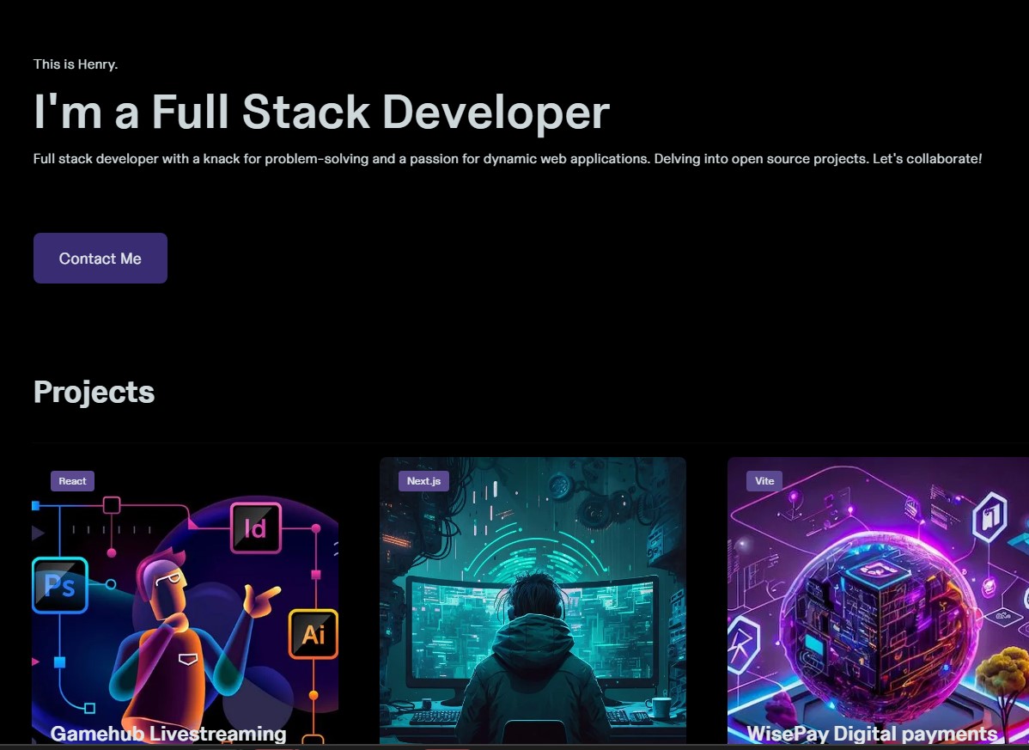This screenshot has width=1029, height=750.
Task: Select the Gamehub Livestreaming title text
Action: point(168,734)
